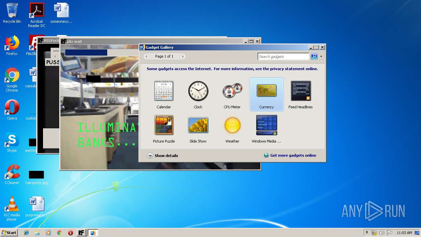Screen dimensions: 421x237
Task: Go to previous gadget page
Action: pyautogui.click(x=147, y=57)
